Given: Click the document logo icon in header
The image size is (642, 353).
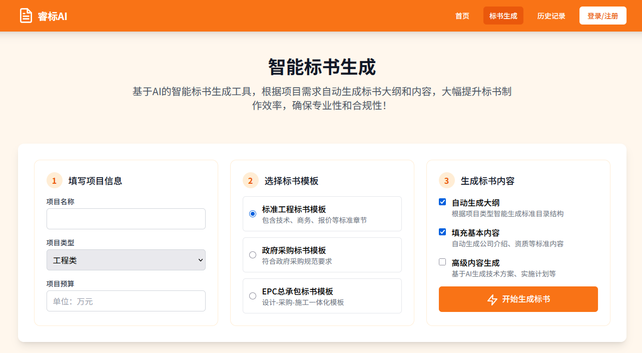Looking at the screenshot, I should (x=26, y=16).
